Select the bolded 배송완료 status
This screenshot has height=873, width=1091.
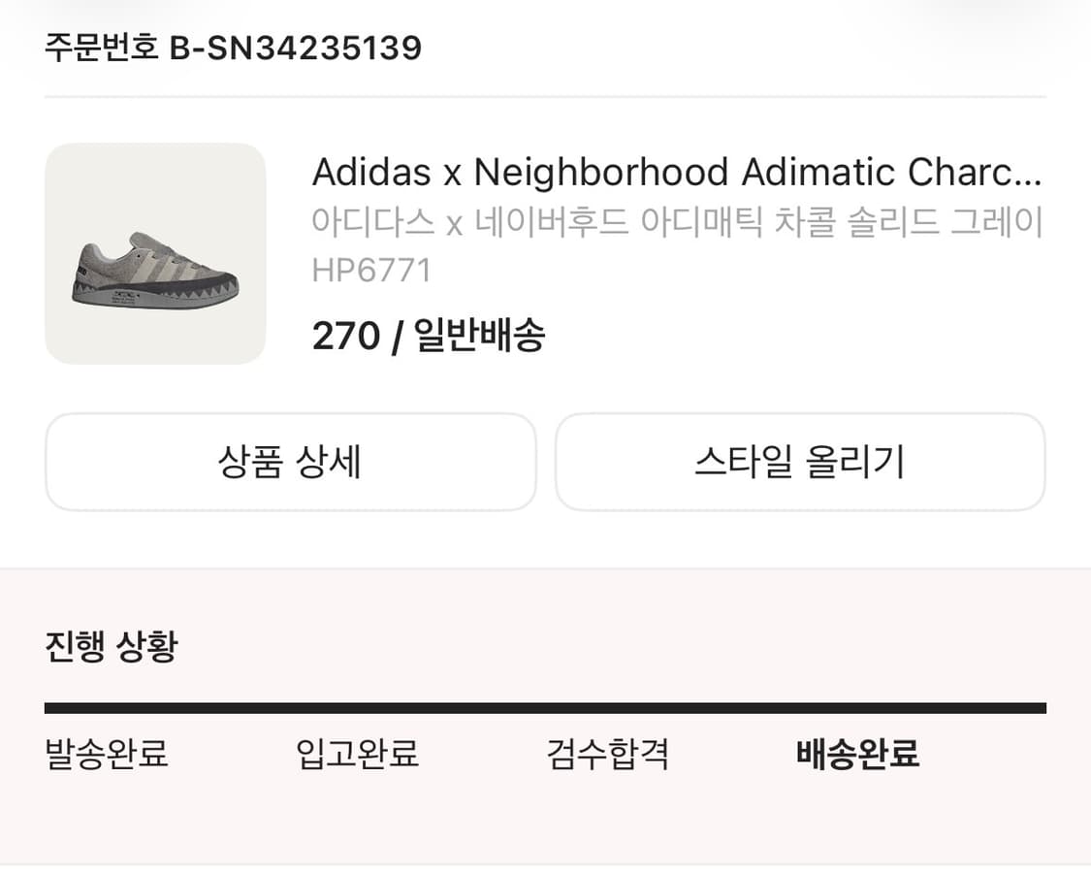point(857,753)
